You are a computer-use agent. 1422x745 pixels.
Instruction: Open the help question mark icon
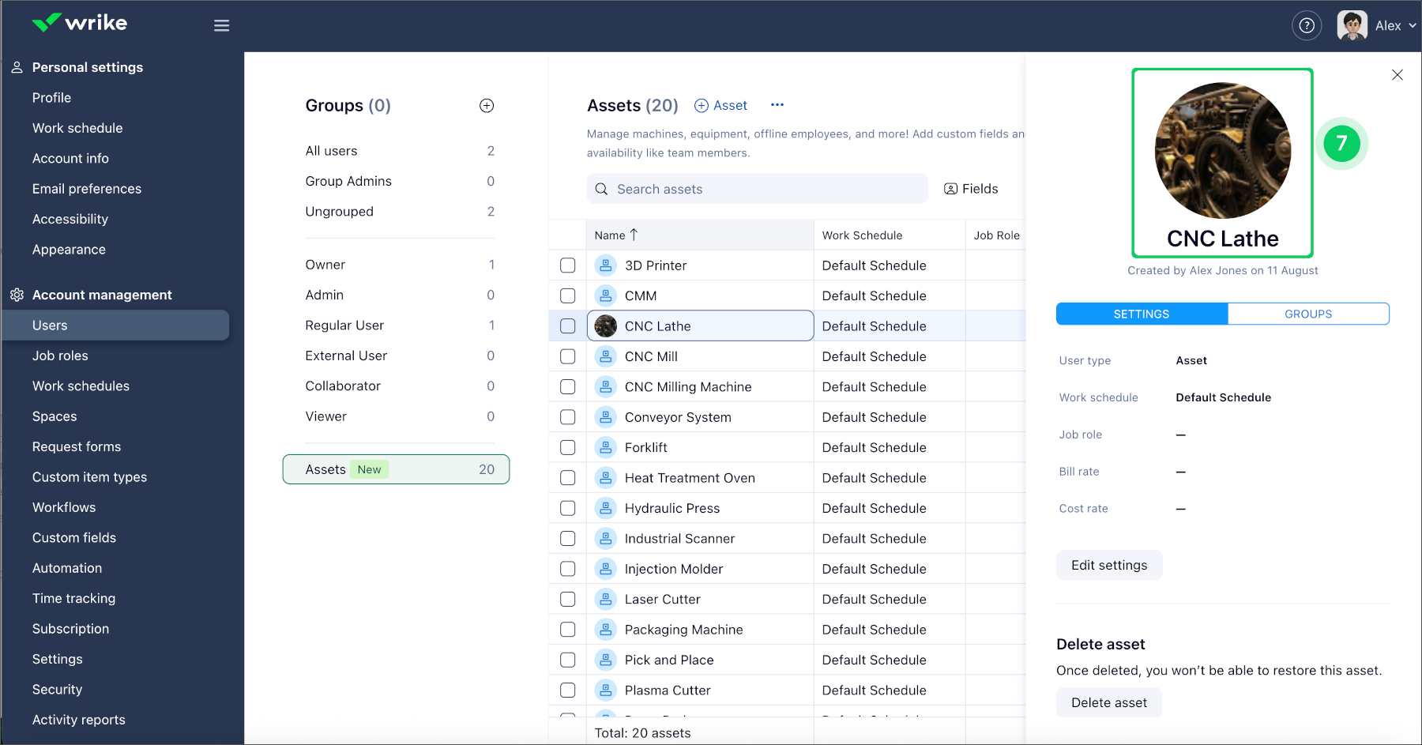pos(1307,25)
